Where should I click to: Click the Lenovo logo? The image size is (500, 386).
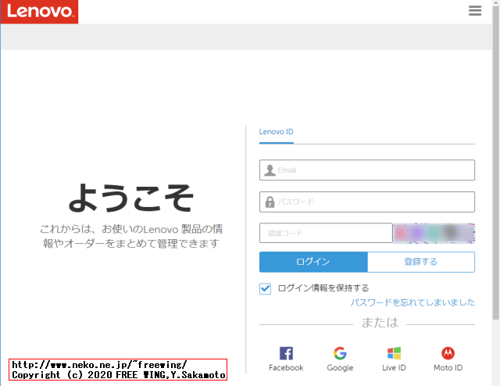40,12
